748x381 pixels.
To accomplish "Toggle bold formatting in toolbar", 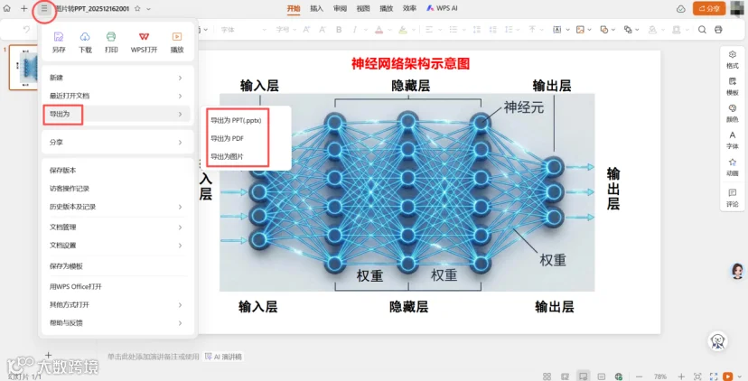I will pyautogui.click(x=339, y=30).
